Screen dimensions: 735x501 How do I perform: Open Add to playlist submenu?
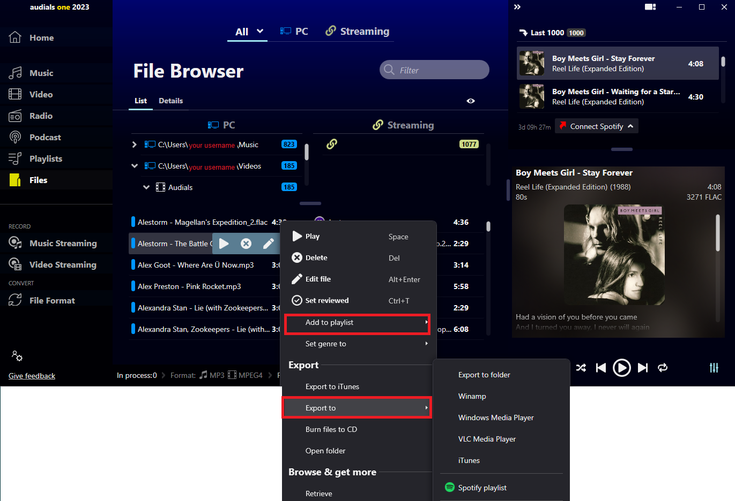pos(358,323)
